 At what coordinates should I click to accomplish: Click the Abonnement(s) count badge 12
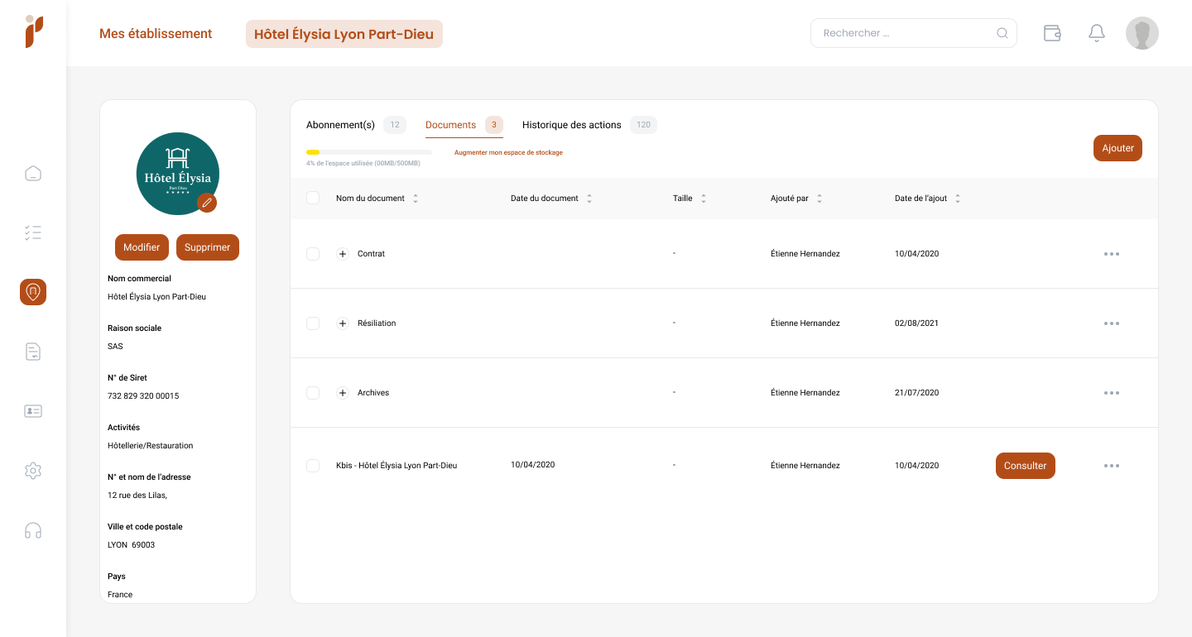[395, 125]
